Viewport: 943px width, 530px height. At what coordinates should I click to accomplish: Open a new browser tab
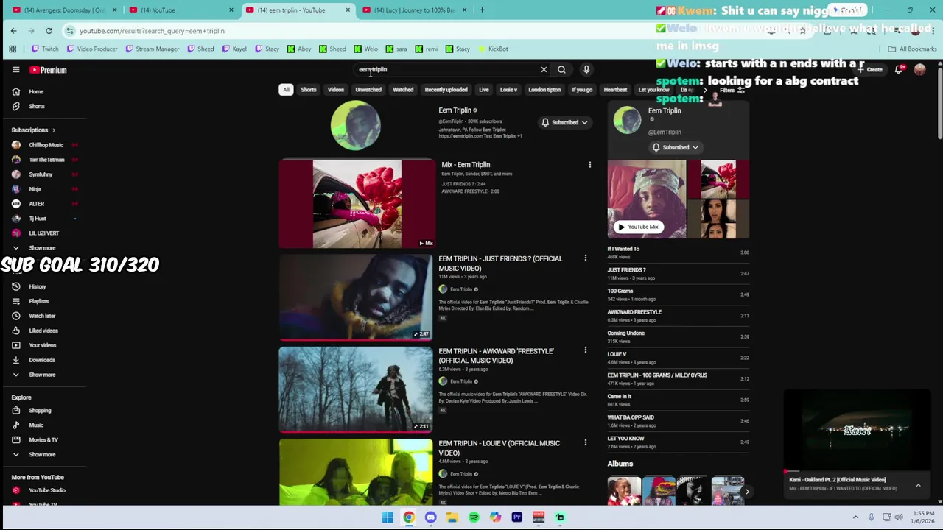(482, 10)
